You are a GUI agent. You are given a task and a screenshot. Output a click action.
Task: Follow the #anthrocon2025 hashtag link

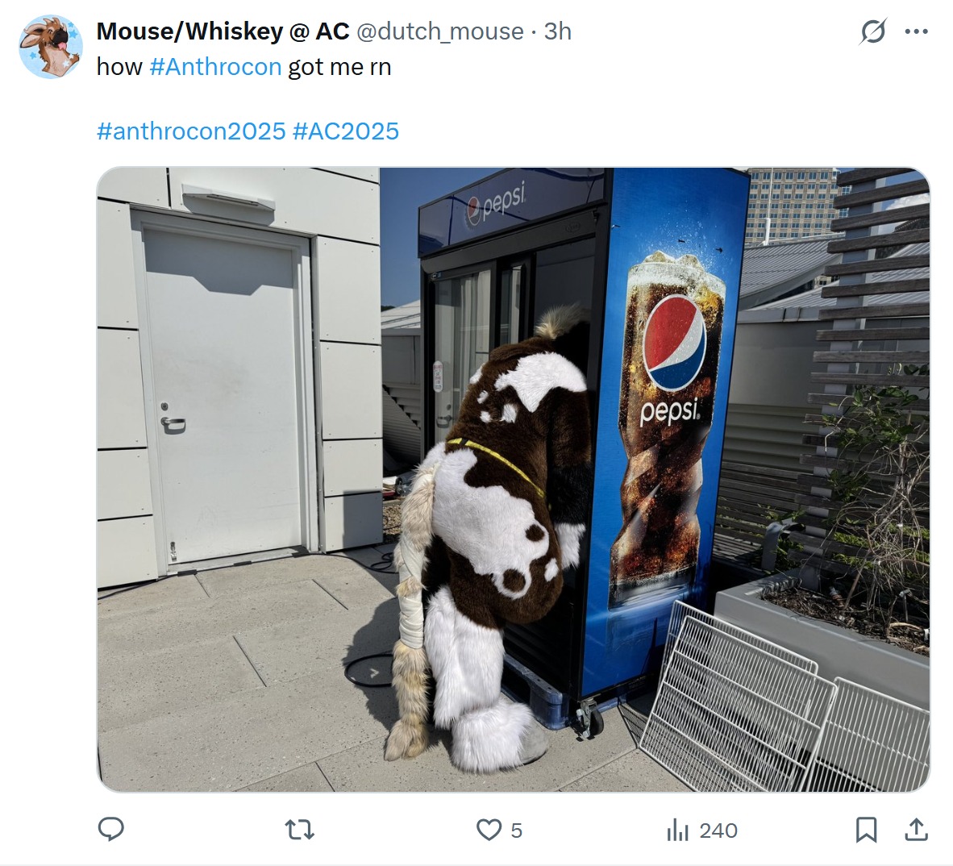(191, 131)
